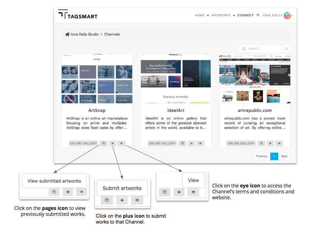The height and width of the screenshot is (235, 315).
Task: Click the ArtSnap channel title
Action: tap(97, 110)
